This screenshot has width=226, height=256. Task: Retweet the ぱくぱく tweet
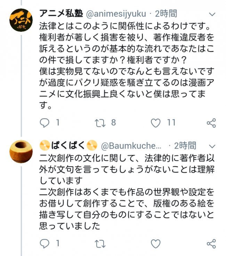coord(100,243)
